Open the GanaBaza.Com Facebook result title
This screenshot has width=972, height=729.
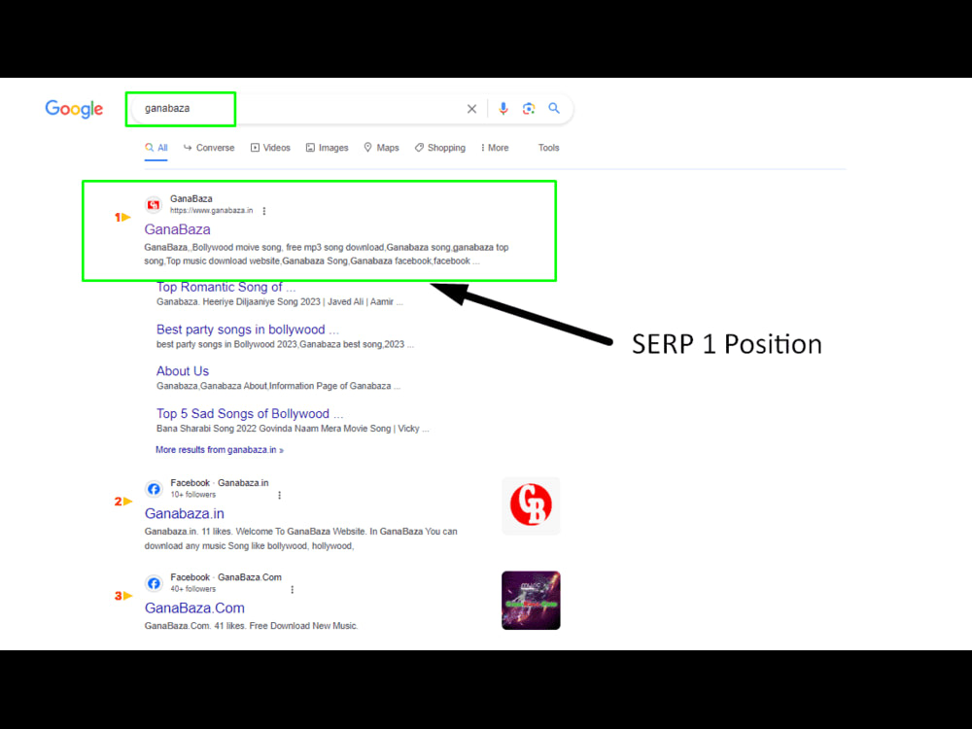(194, 608)
